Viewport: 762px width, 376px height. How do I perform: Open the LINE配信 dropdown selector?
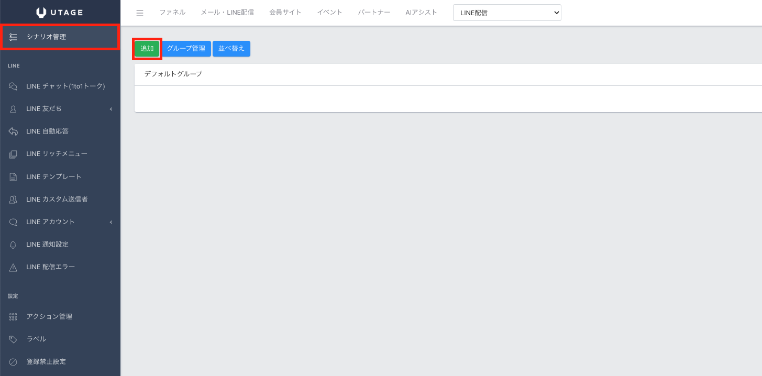click(506, 13)
